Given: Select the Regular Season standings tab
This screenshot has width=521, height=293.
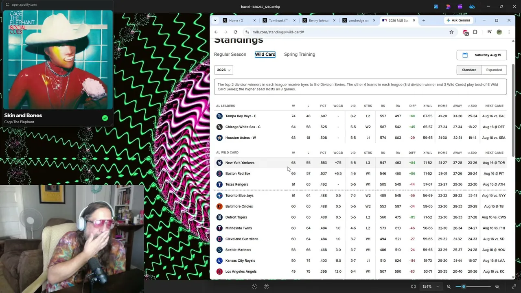Looking at the screenshot, I should [x=230, y=55].
